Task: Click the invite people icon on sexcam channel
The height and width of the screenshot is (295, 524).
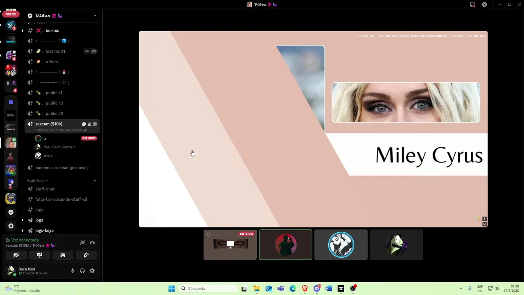Action: click(x=89, y=124)
